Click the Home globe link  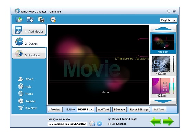point(29,94)
